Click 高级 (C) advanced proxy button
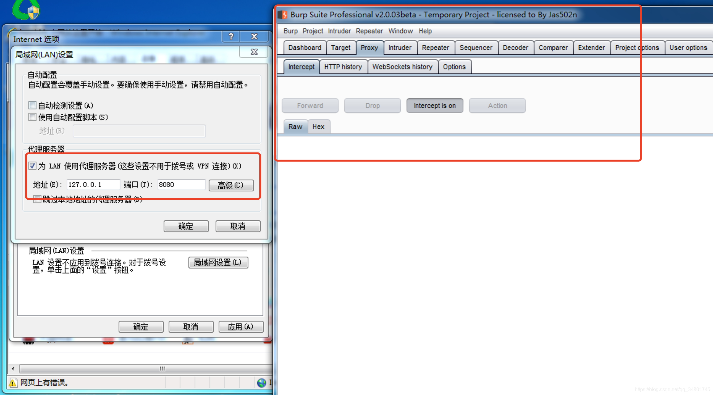 pyautogui.click(x=231, y=185)
